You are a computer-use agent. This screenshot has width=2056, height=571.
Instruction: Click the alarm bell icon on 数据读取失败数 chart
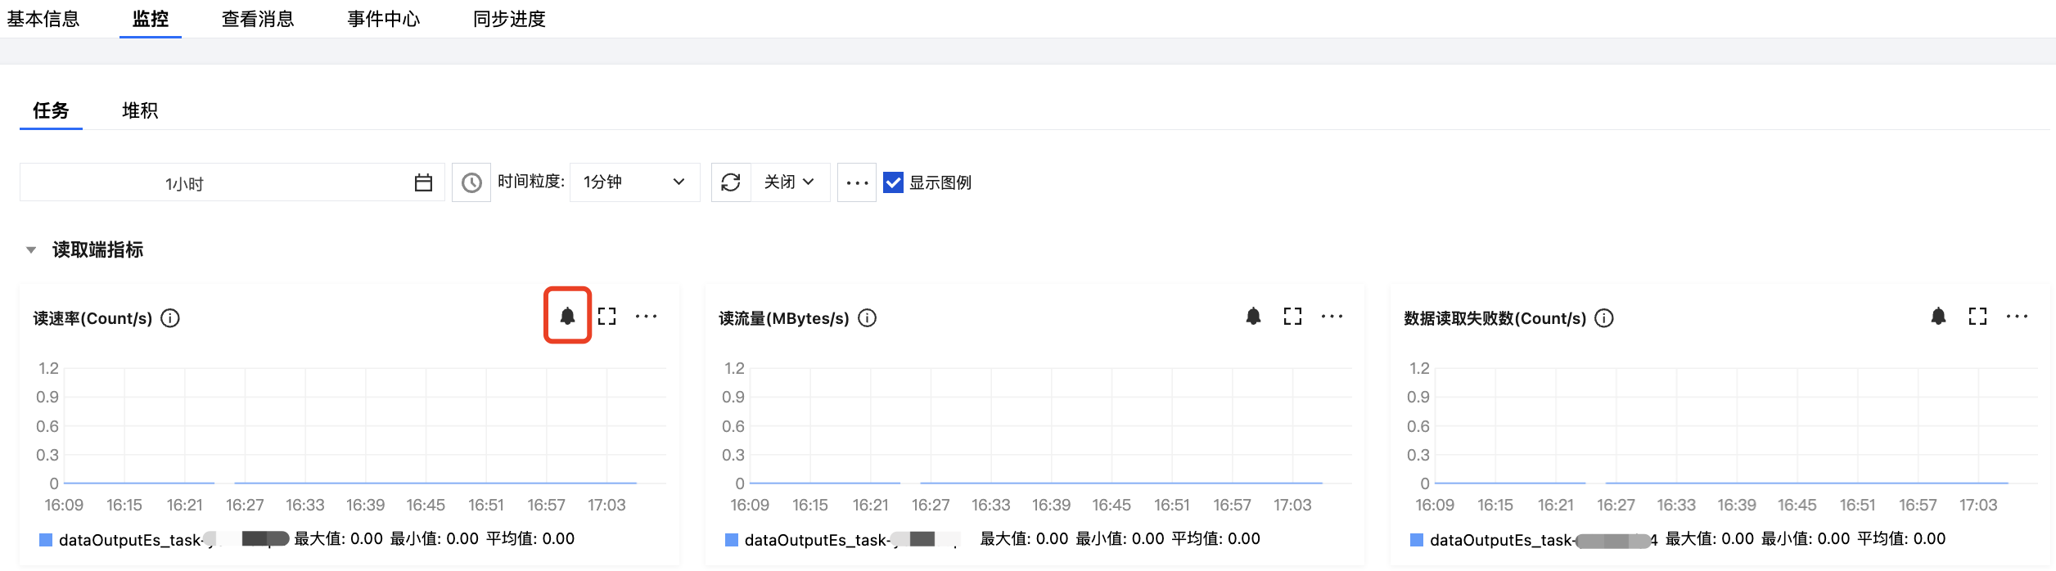[x=1938, y=316]
